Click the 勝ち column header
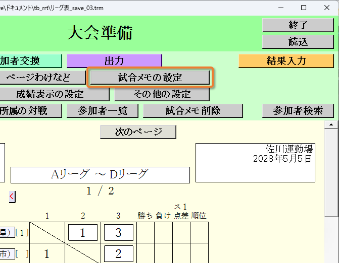Image resolution: width=339 pixels, height=263 pixels. (x=145, y=216)
